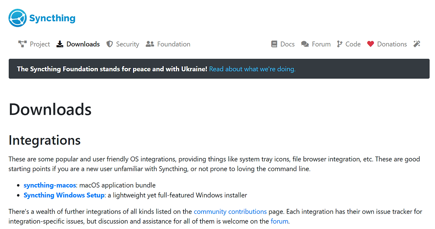This screenshot has height=229, width=435.
Task: Open the Forum nav text link
Action: pyautogui.click(x=321, y=44)
